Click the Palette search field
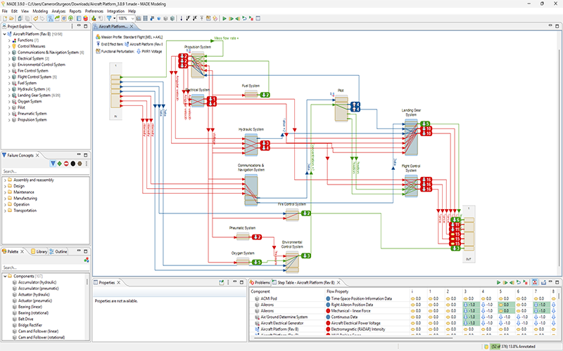This screenshot has height=351, width=563. [x=45, y=267]
